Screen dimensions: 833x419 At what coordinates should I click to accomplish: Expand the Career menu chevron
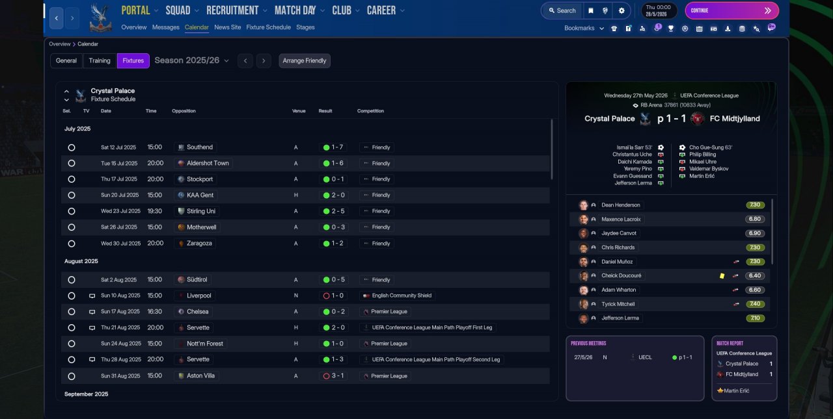click(402, 10)
